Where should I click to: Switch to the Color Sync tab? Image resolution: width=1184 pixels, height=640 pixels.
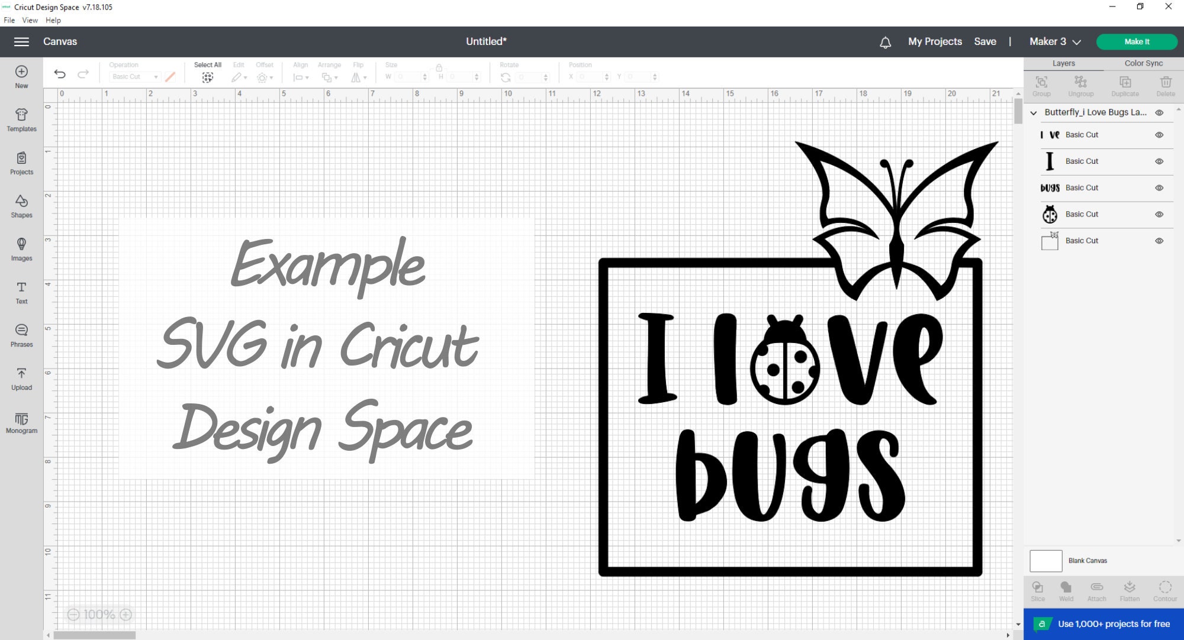pyautogui.click(x=1143, y=63)
